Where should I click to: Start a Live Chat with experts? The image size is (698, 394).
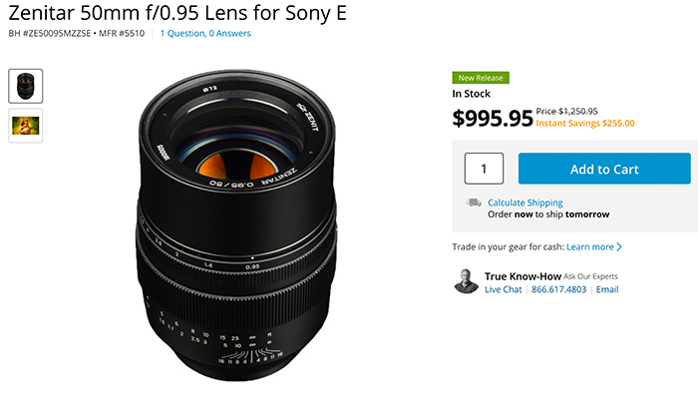click(503, 289)
